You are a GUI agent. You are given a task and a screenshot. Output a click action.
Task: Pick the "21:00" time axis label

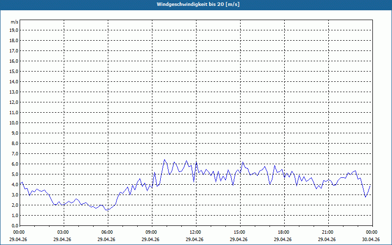click(328, 232)
